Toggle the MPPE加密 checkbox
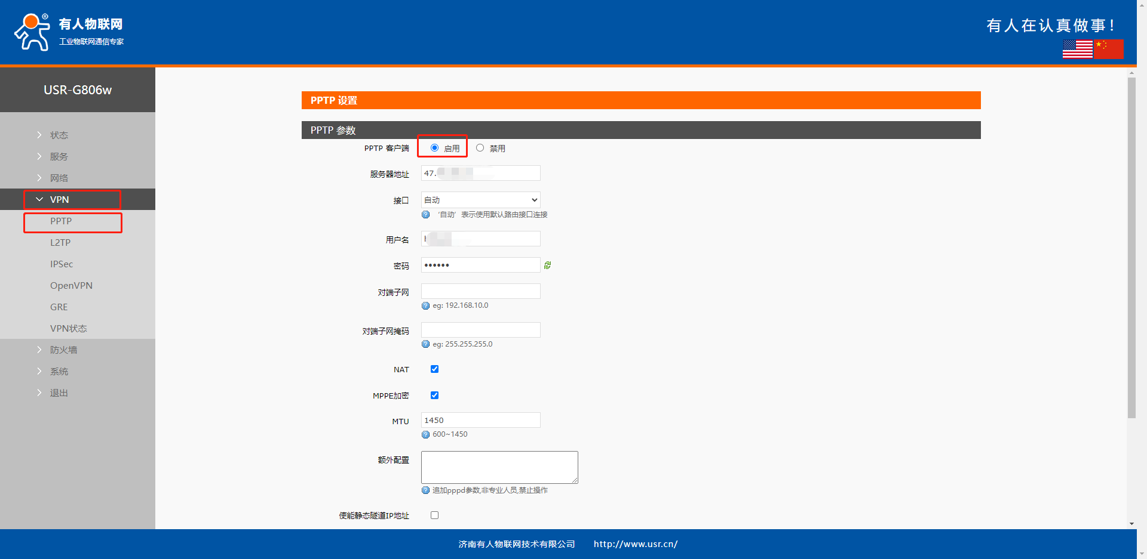This screenshot has height=559, width=1147. (x=434, y=396)
